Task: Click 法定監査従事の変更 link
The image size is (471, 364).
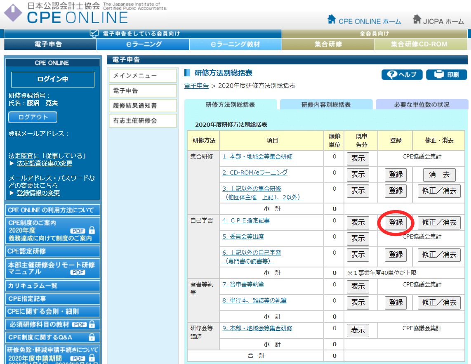Action: coord(44,163)
